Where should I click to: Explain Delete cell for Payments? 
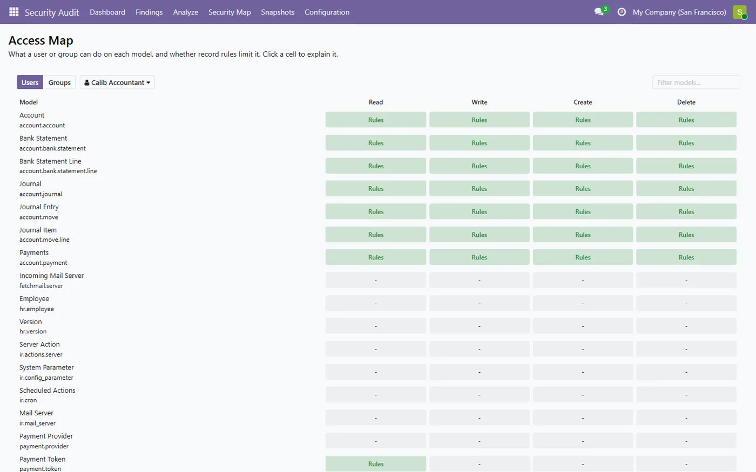(x=686, y=257)
